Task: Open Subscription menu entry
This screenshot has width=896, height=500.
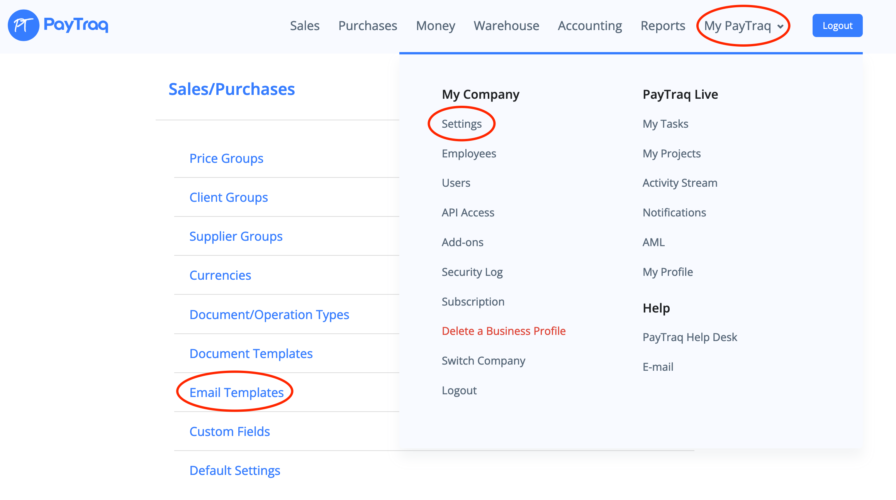Action: point(473,301)
